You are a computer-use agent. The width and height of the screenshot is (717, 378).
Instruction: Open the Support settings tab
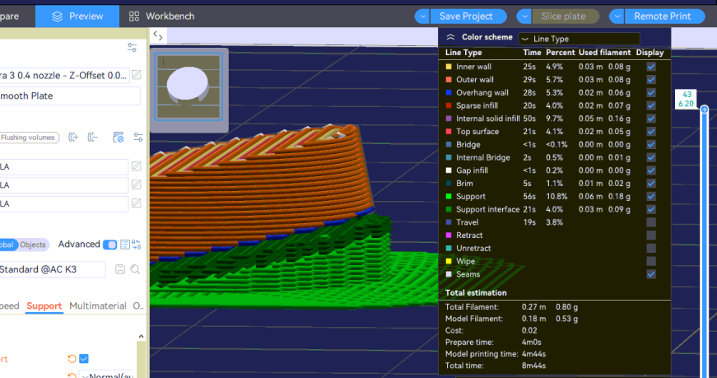point(44,306)
